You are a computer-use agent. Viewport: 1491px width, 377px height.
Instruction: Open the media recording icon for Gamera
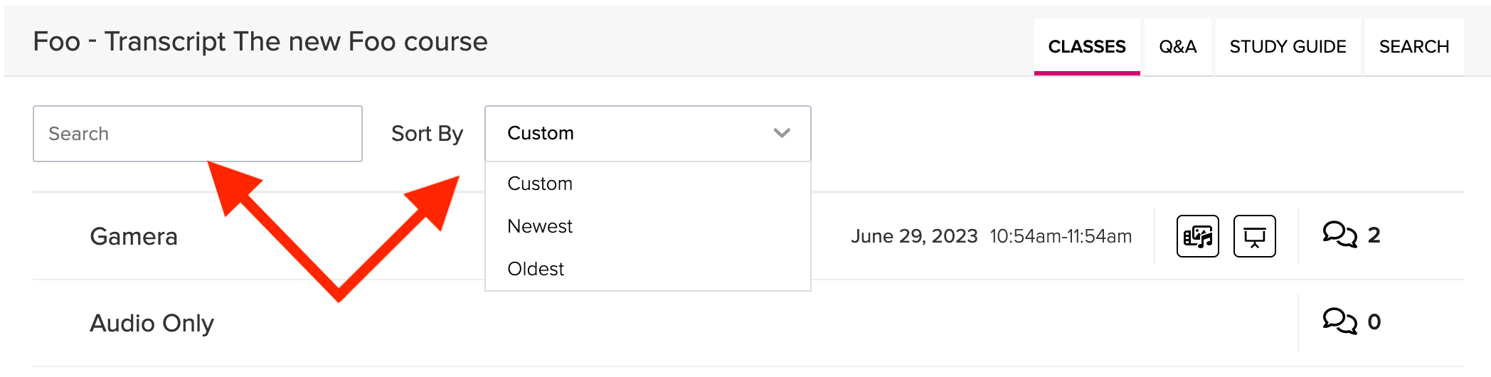pos(1197,236)
